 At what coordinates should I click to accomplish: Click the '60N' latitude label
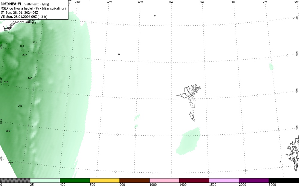click(1, 159)
